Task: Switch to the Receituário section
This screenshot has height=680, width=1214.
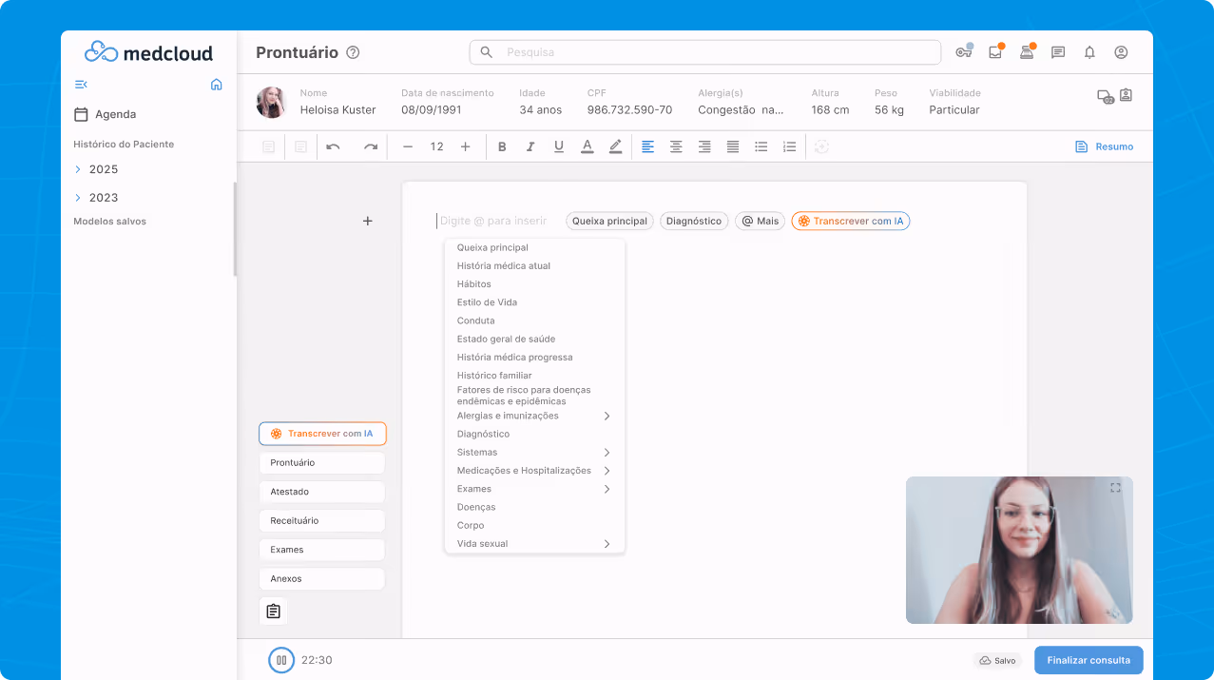Action: pos(321,520)
